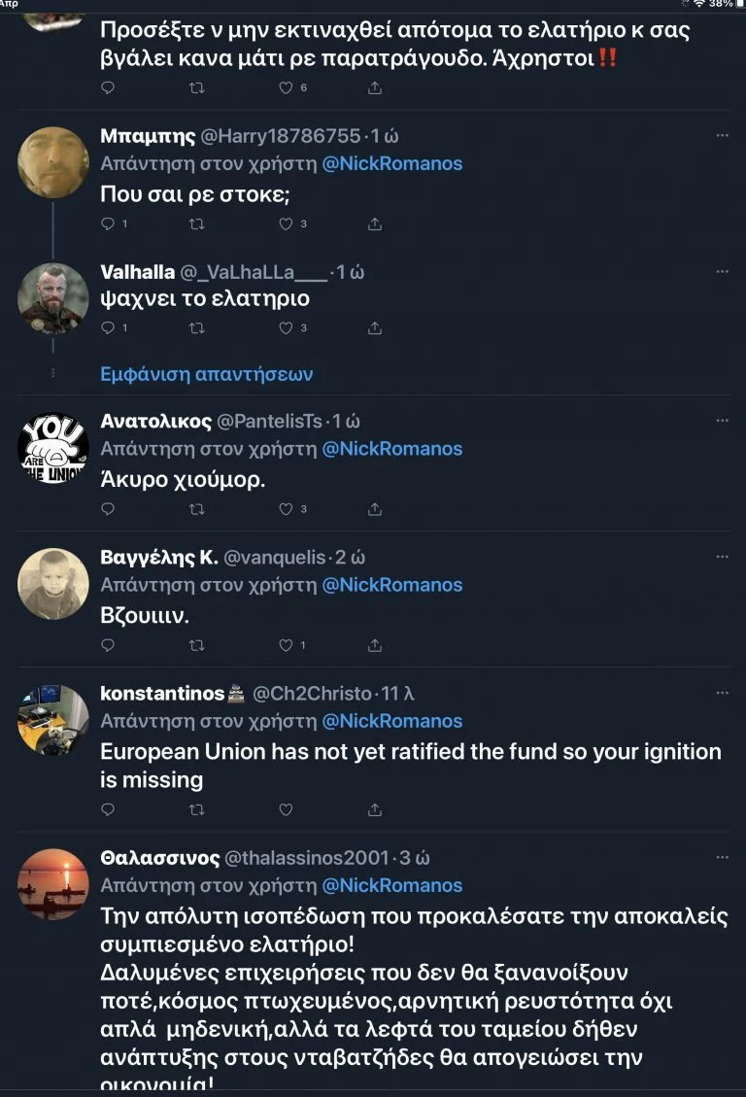The height and width of the screenshot is (1097, 746).
Task: Show more replies via Εμφάνιση απαντήσεων
Action: coord(207,374)
